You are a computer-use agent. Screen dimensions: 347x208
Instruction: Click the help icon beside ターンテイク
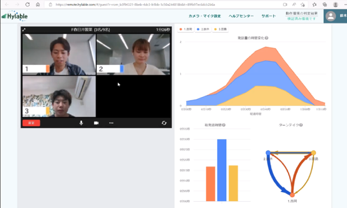[301, 125]
